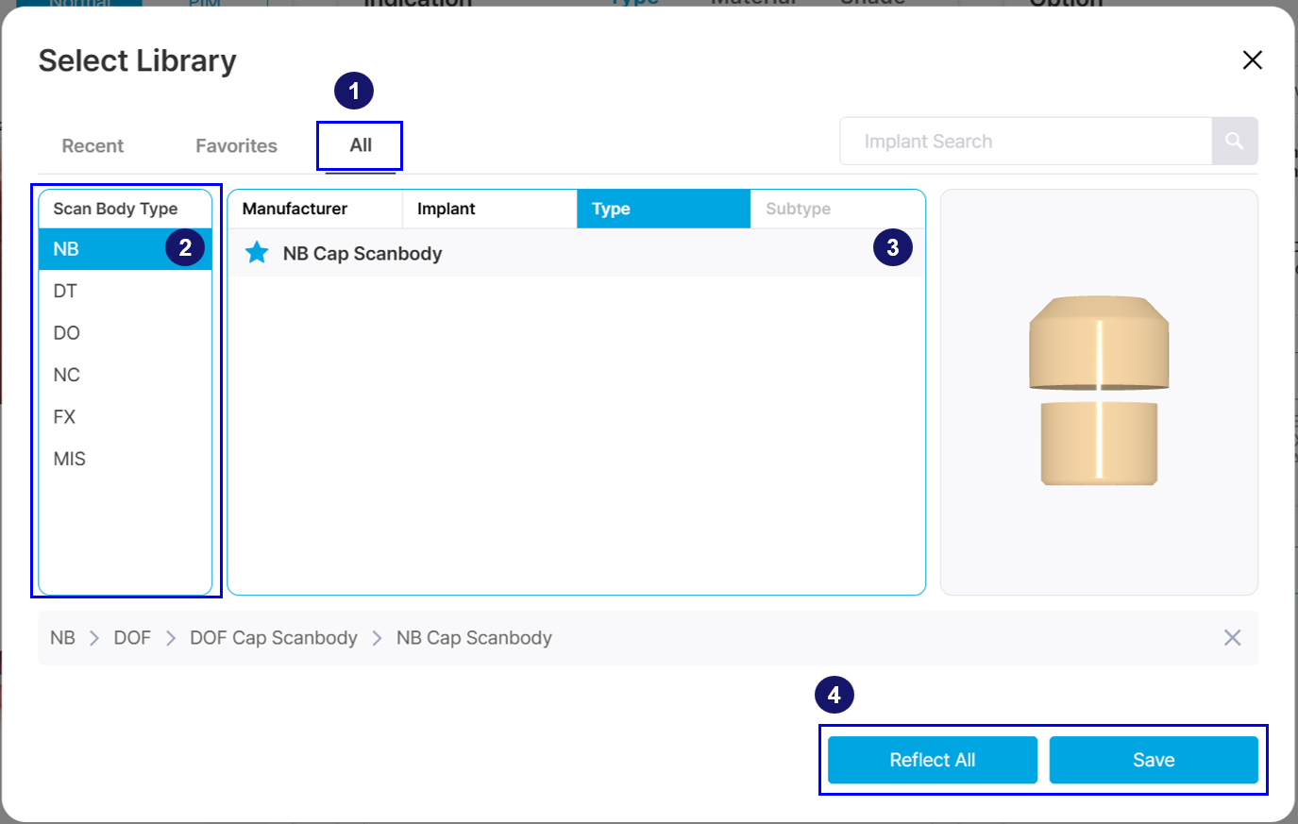This screenshot has height=824, width=1298.
Task: Switch to the Implant column header
Action: pyautogui.click(x=490, y=209)
